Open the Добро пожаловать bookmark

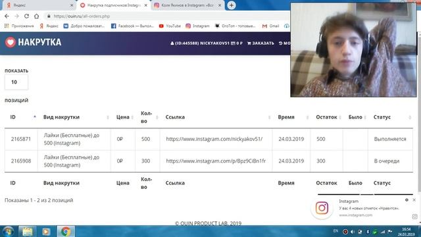(x=84, y=26)
